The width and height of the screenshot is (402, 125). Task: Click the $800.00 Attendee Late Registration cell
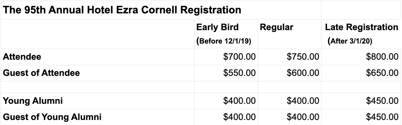[x=361, y=57]
